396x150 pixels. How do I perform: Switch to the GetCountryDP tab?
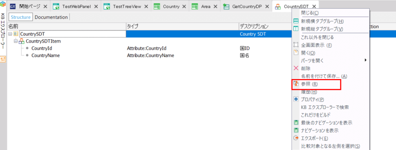(247, 7)
